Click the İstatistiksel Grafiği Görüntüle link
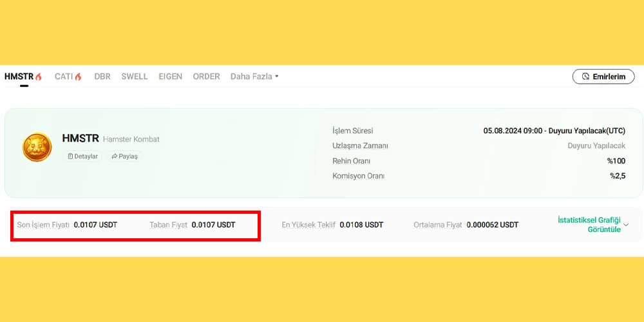 pos(589,225)
